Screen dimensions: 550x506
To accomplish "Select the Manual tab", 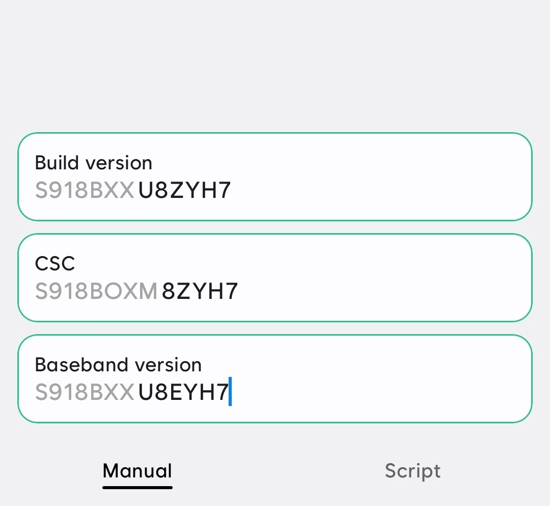I will 137,470.
